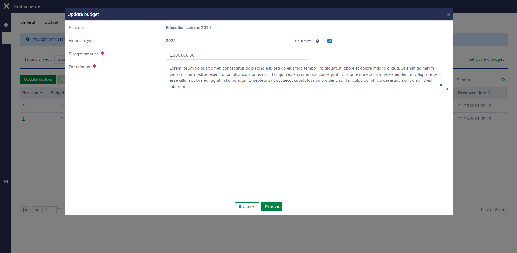Click the search magnifier icon
Viewport: 517px width, 253px height.
(503, 80)
